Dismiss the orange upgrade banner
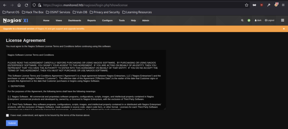 [284, 29]
